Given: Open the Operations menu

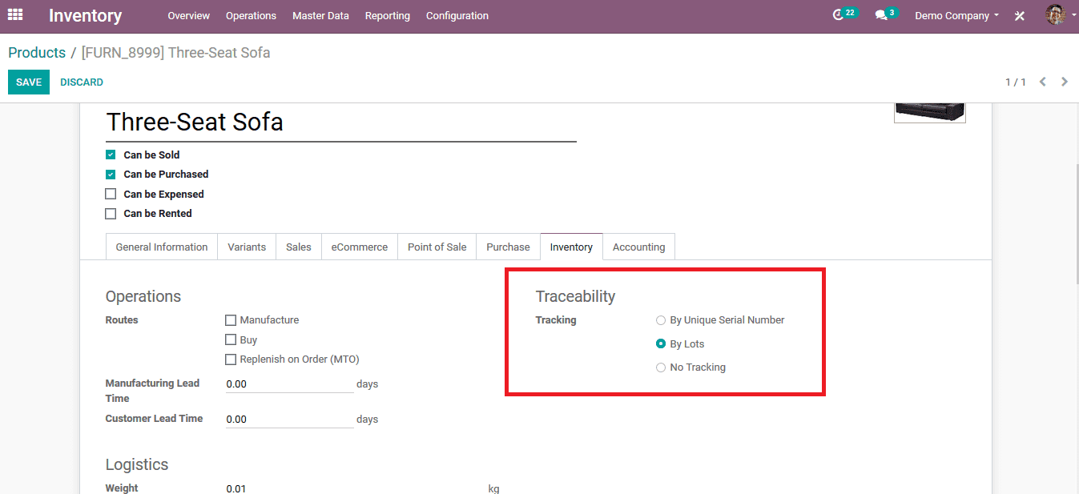Looking at the screenshot, I should [251, 16].
